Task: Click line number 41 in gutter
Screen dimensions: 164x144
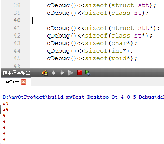Action: coord(17,28)
